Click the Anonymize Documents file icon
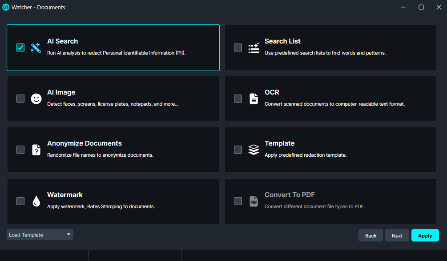 [x=36, y=150]
